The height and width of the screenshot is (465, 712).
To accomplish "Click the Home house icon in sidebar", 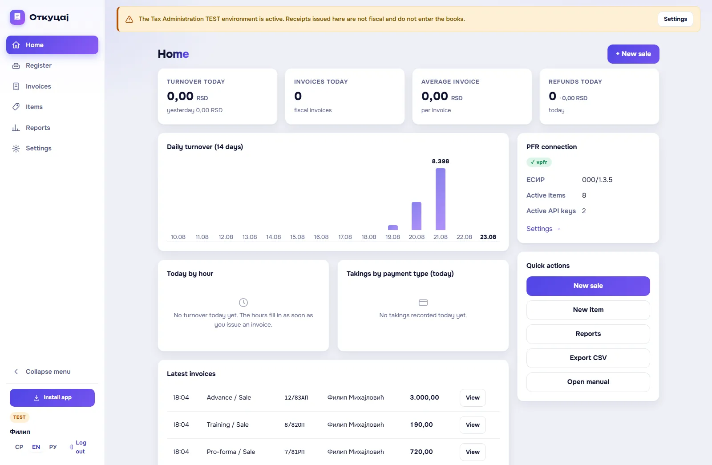I will pyautogui.click(x=16, y=45).
